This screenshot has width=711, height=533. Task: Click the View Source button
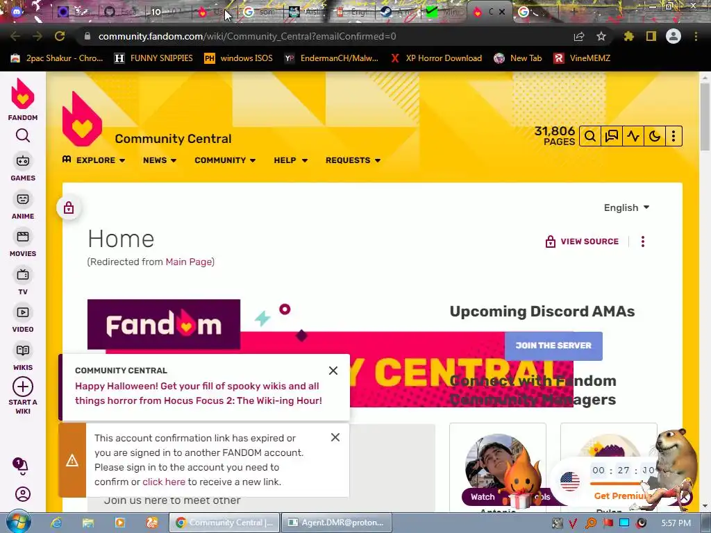pos(582,242)
